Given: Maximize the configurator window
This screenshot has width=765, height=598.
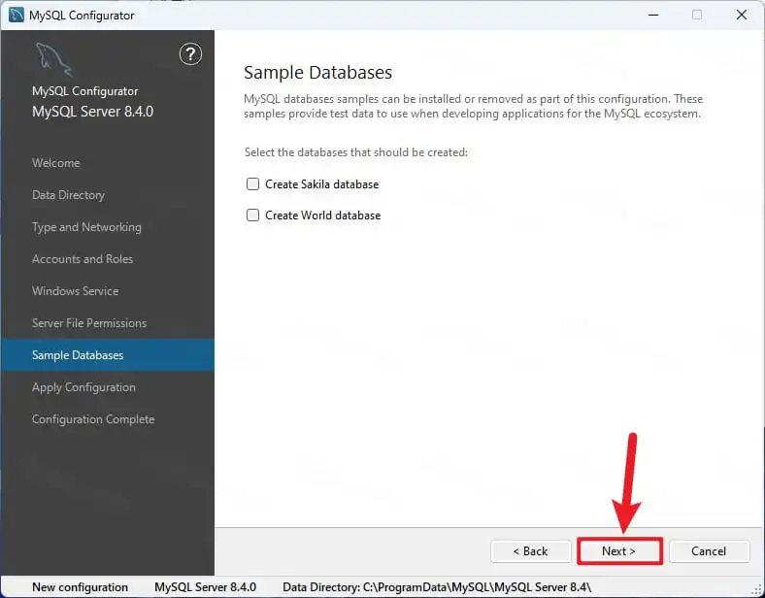Looking at the screenshot, I should pos(697,15).
